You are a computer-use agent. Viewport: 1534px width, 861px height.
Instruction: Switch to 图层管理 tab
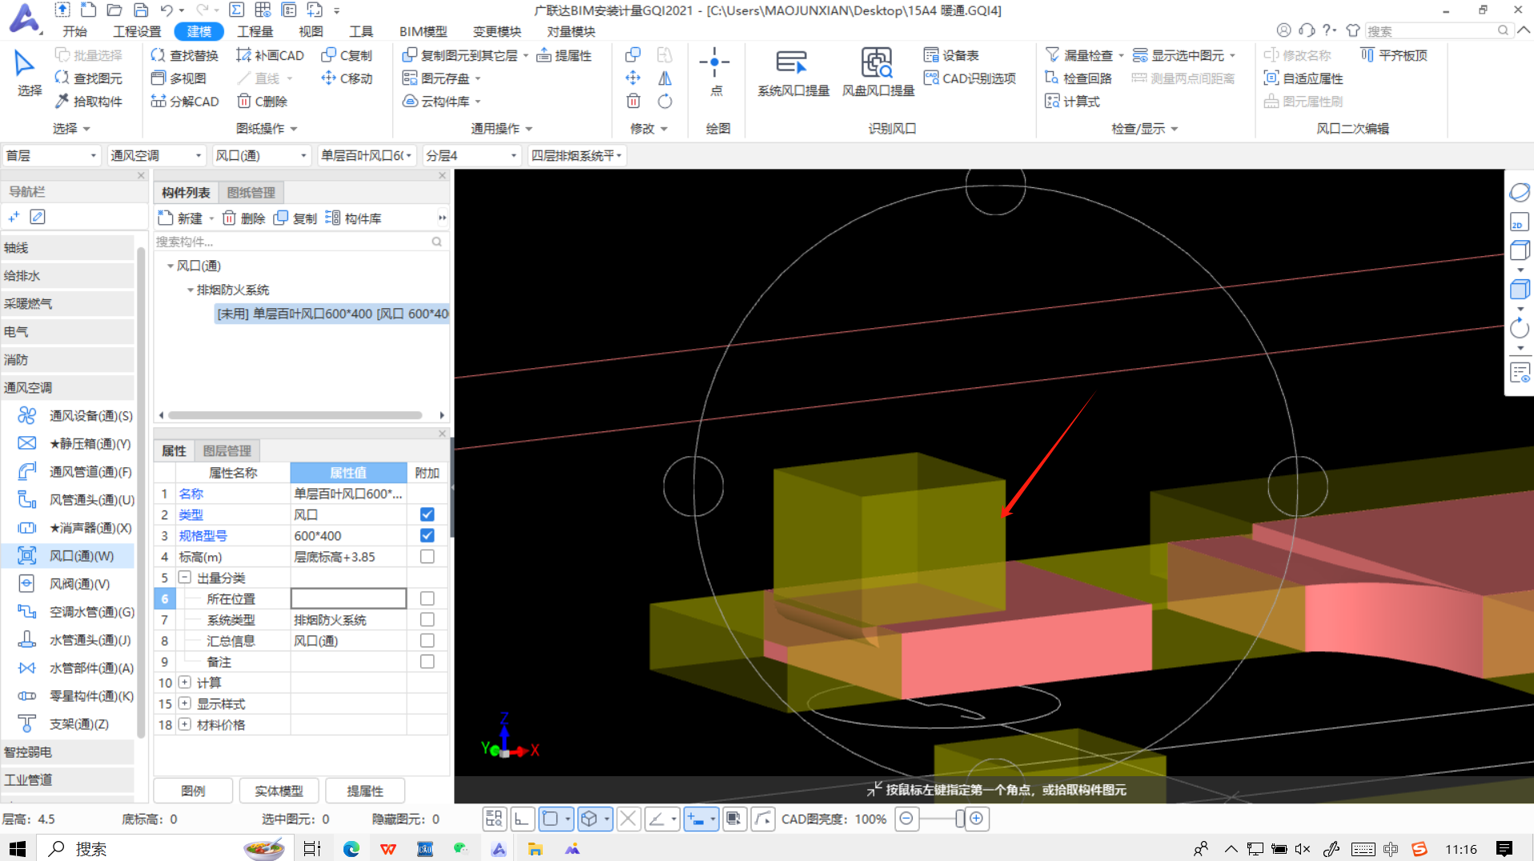click(x=227, y=451)
